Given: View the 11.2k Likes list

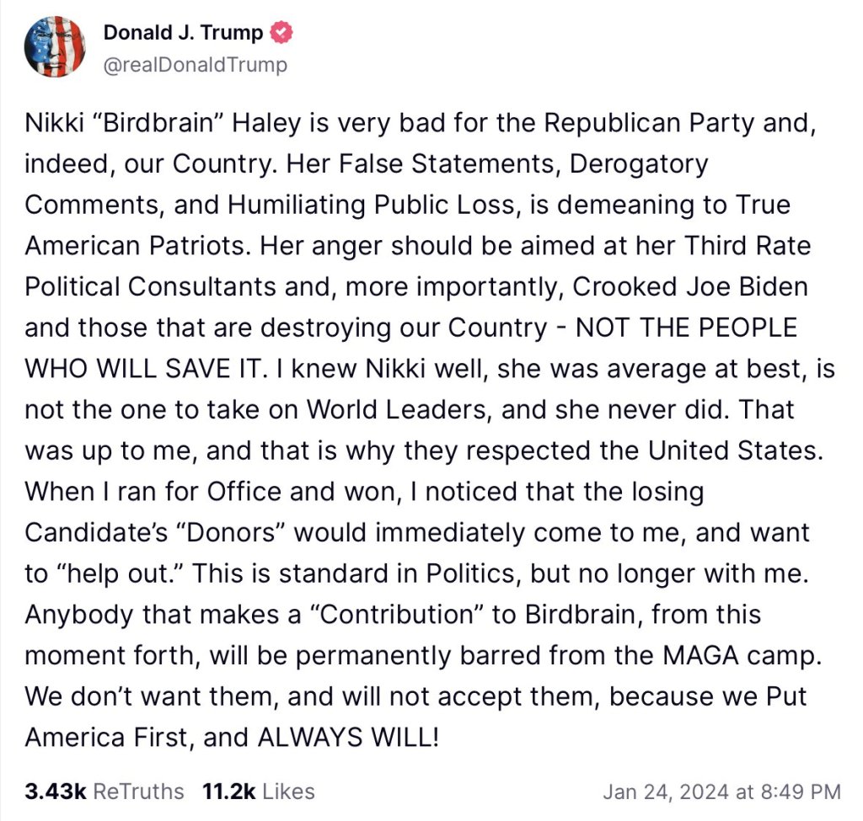Looking at the screenshot, I should [259, 792].
